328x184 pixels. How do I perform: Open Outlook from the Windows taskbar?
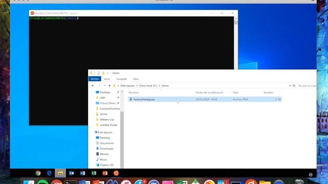click(x=71, y=173)
